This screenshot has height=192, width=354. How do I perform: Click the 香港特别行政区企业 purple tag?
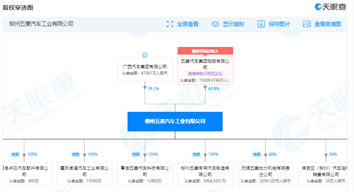(x=205, y=74)
